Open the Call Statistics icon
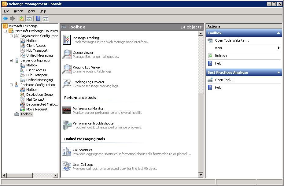 pyautogui.click(x=67, y=151)
